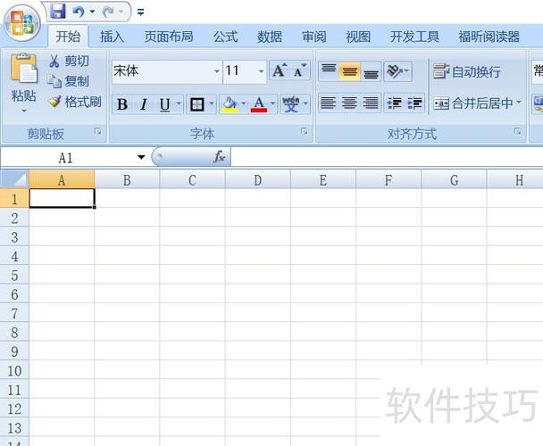
Task: Click the formula bar input
Action: coord(388,157)
